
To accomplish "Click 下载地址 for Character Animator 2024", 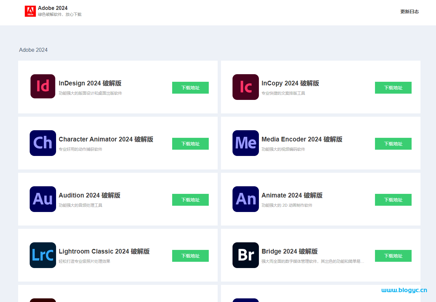I will pos(190,144).
